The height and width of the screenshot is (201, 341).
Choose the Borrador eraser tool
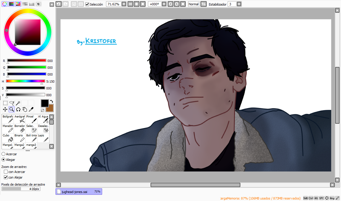click(x=19, y=128)
